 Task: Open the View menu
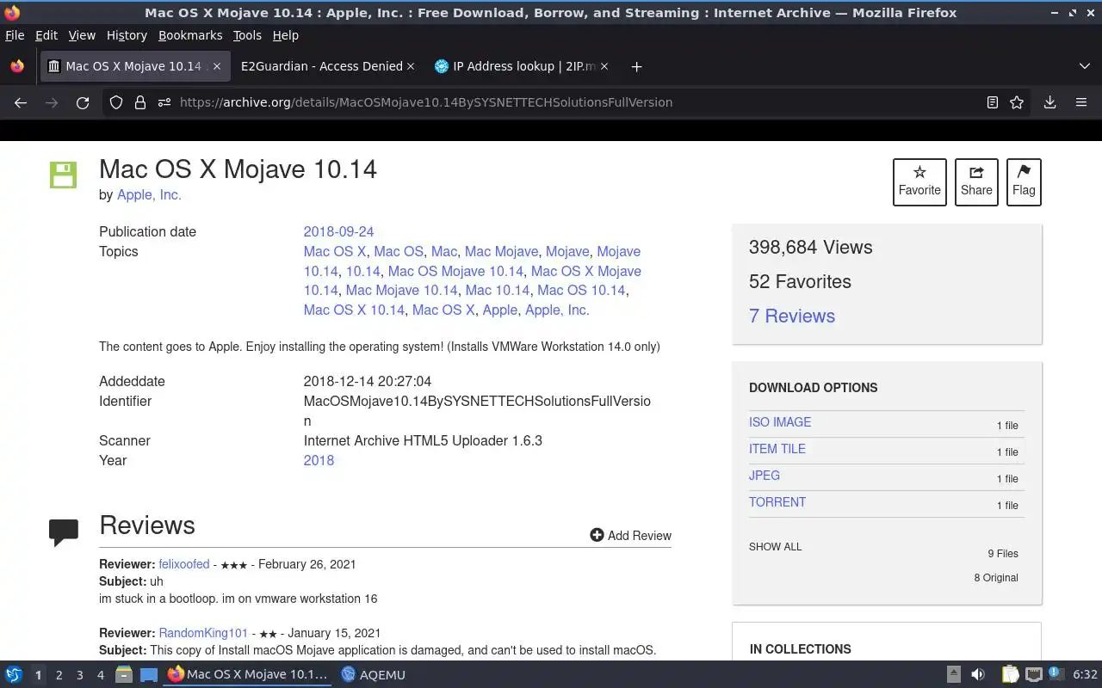82,35
